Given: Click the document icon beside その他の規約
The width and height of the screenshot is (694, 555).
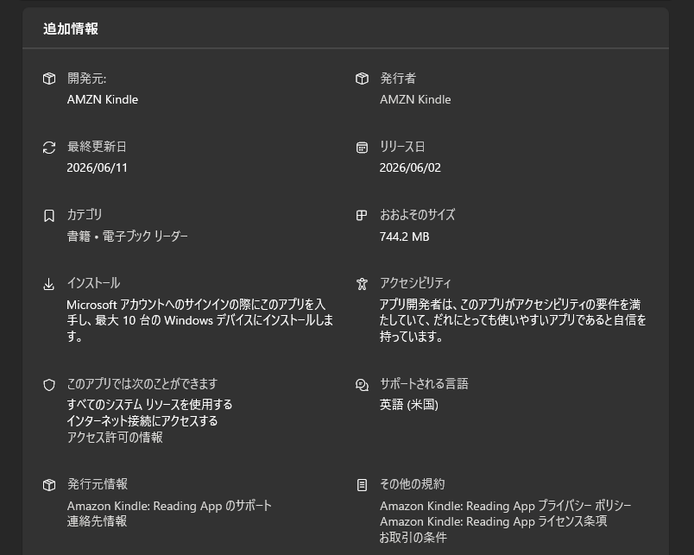Looking at the screenshot, I should (362, 485).
